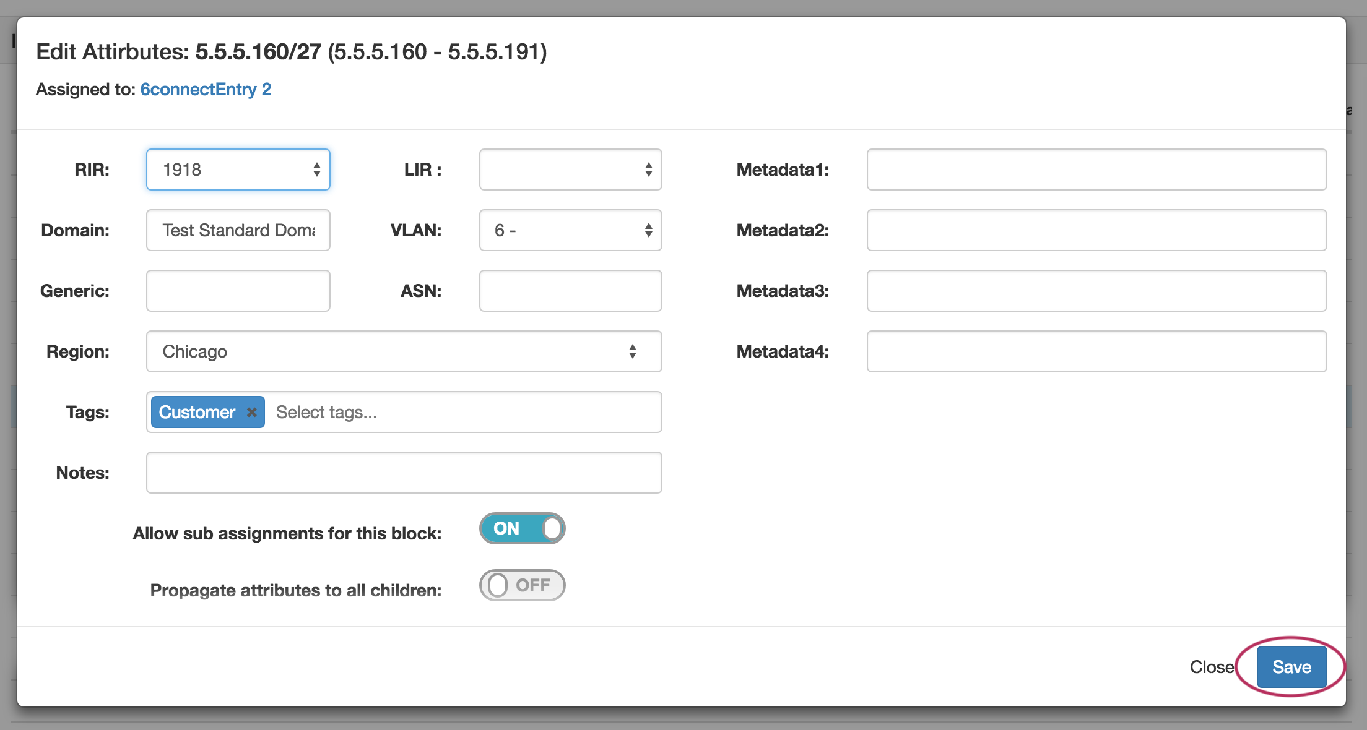Click the Metadata1 input field
The height and width of the screenshot is (730, 1367).
click(1096, 170)
